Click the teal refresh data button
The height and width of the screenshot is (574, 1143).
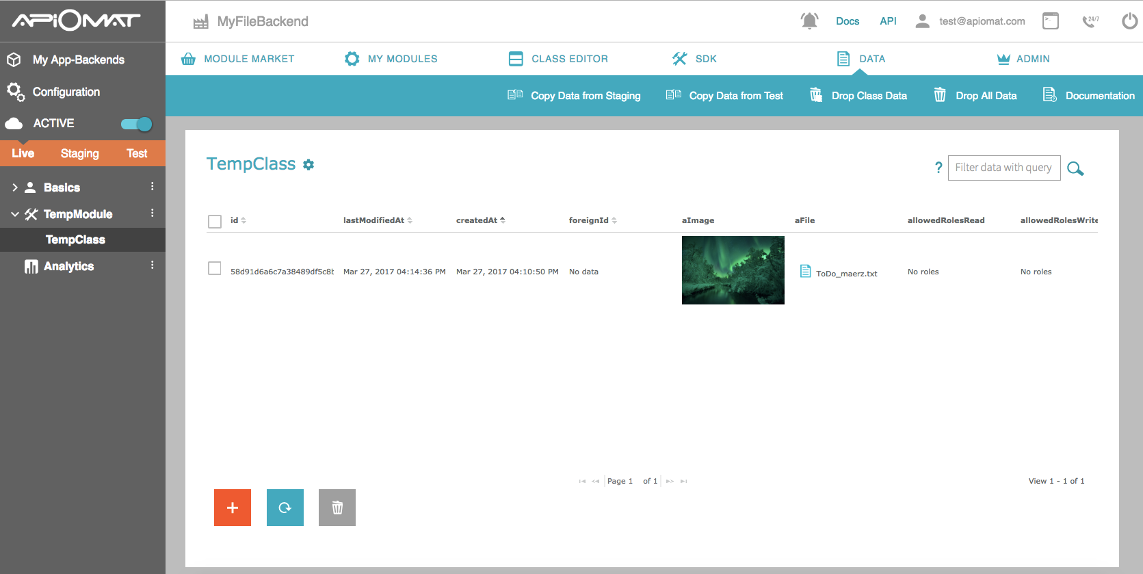click(x=285, y=508)
